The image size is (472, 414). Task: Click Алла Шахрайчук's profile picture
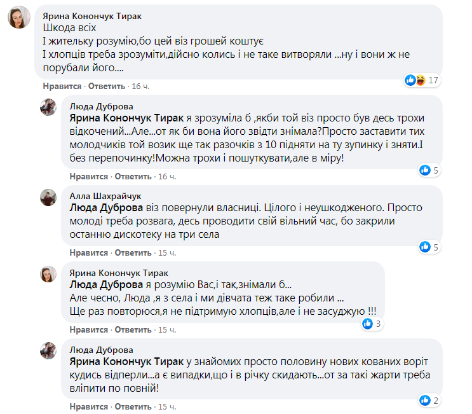pyautogui.click(x=49, y=198)
